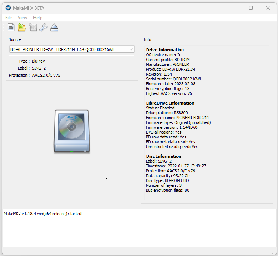
Task: Click 'Product: BD-RW BDR-211M' line
Action: pos(170,69)
